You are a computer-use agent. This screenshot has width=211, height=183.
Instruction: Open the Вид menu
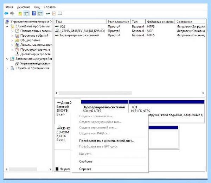(37, 7)
